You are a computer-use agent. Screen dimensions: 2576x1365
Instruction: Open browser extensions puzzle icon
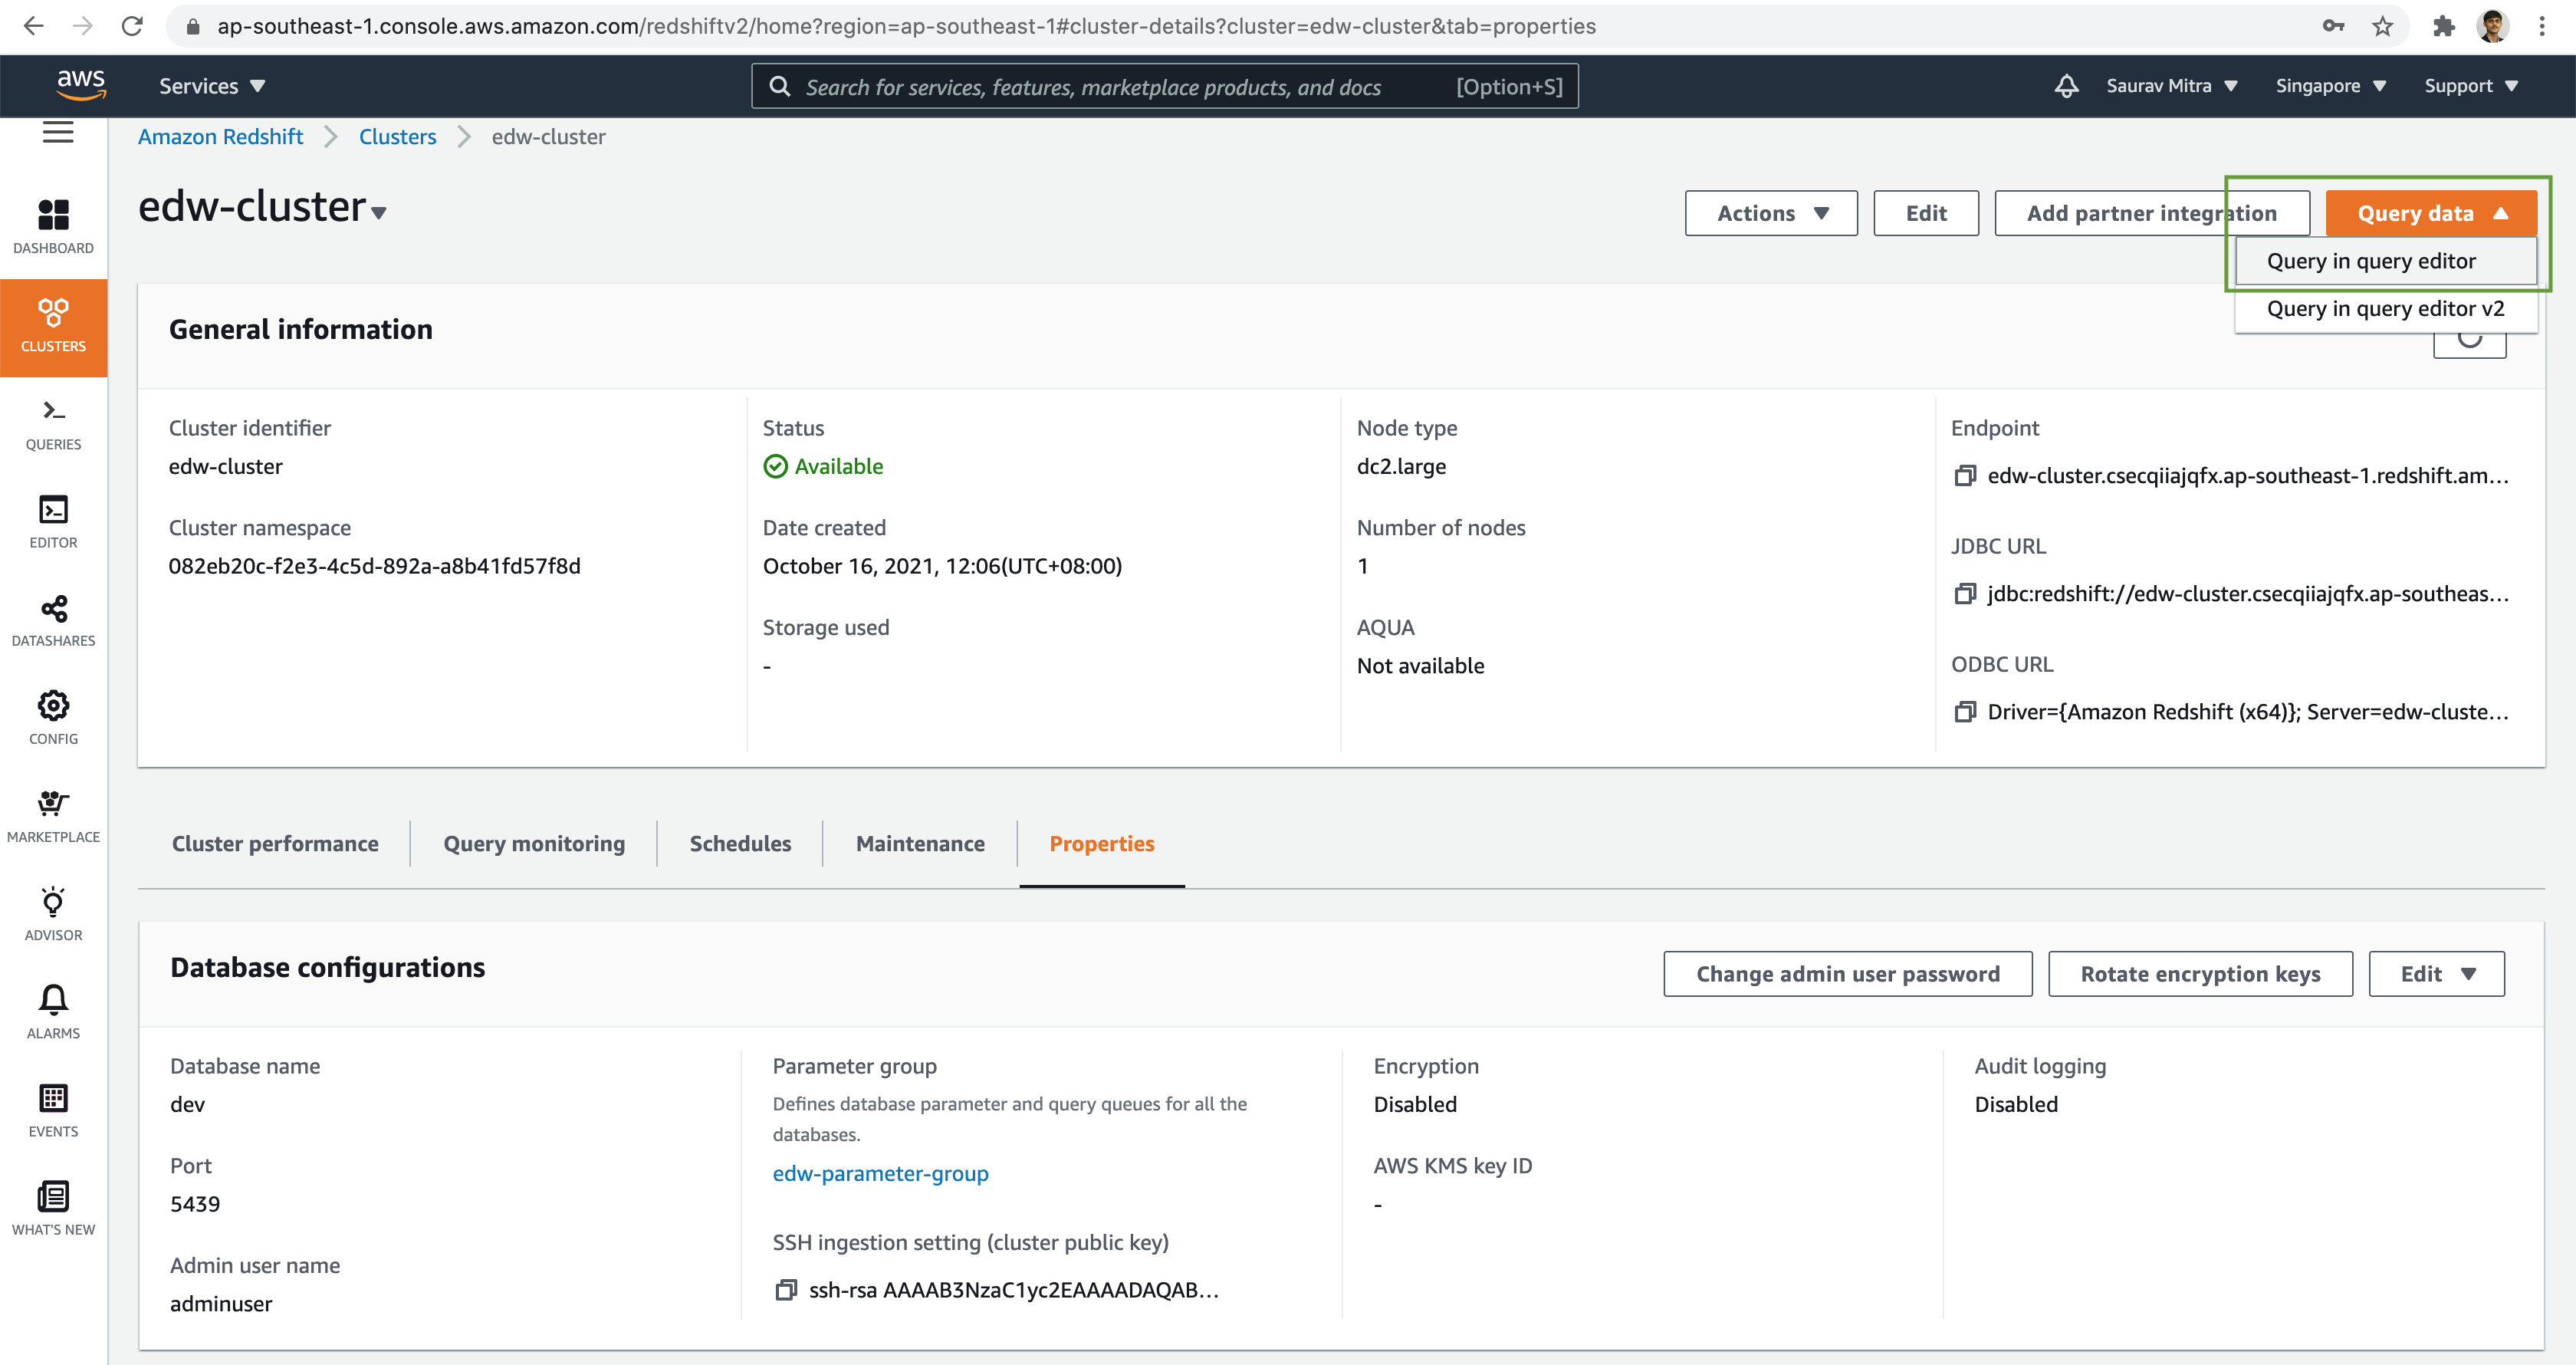pos(2443,26)
